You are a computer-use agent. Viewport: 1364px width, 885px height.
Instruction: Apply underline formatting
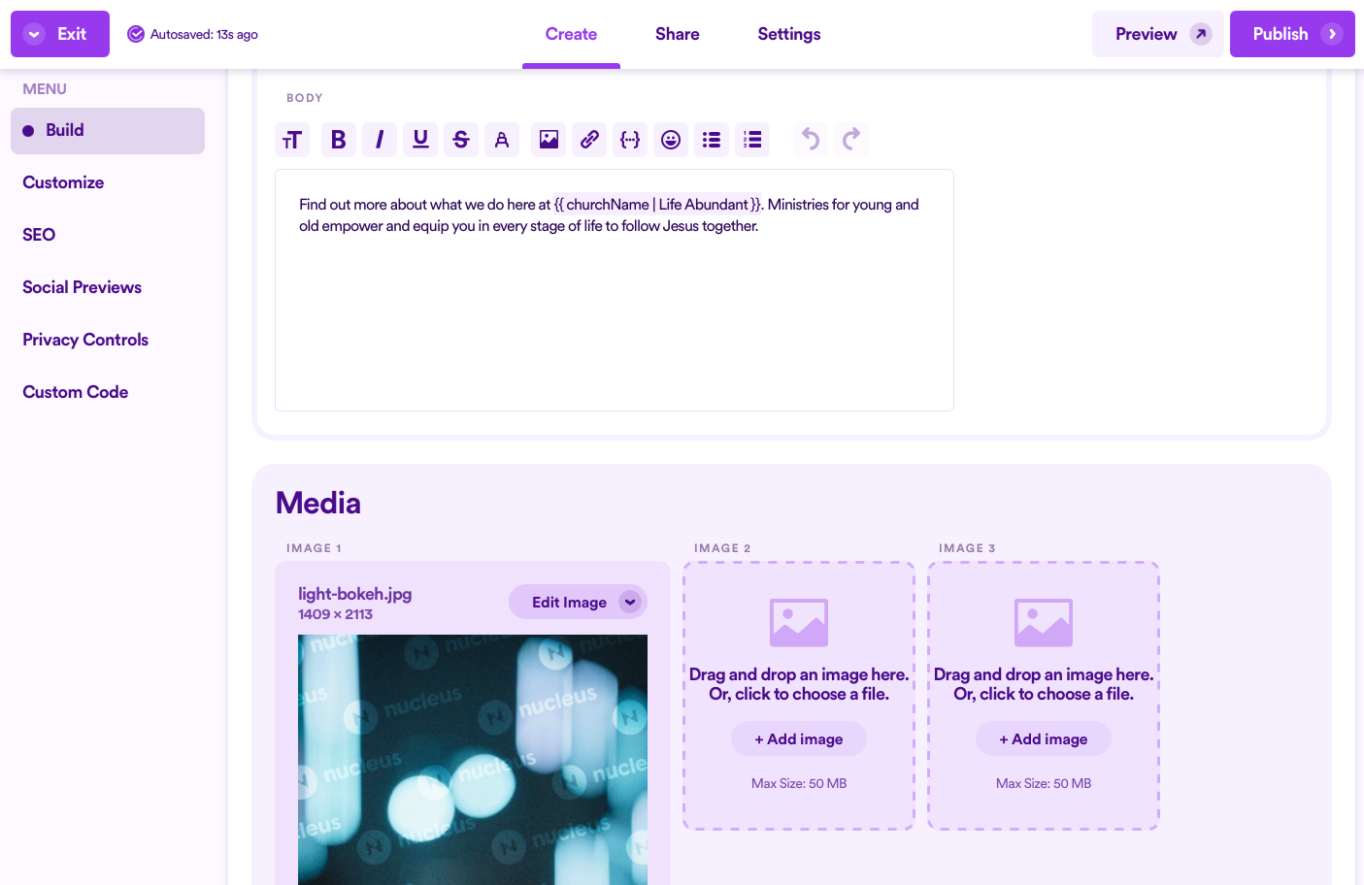tap(420, 140)
